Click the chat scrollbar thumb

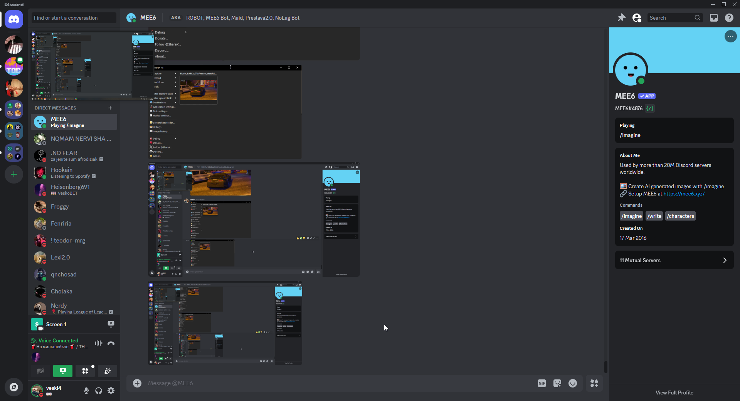click(606, 367)
